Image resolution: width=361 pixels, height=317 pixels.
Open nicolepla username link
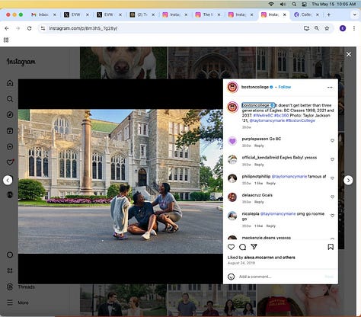coord(251,214)
